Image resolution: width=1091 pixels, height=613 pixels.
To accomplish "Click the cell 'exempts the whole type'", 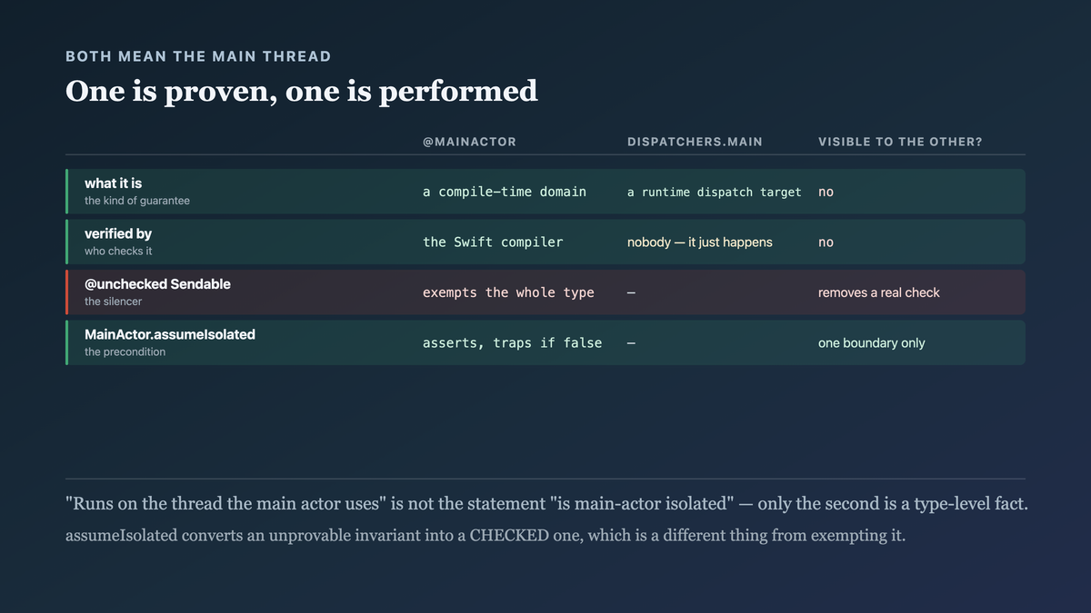I will [508, 292].
